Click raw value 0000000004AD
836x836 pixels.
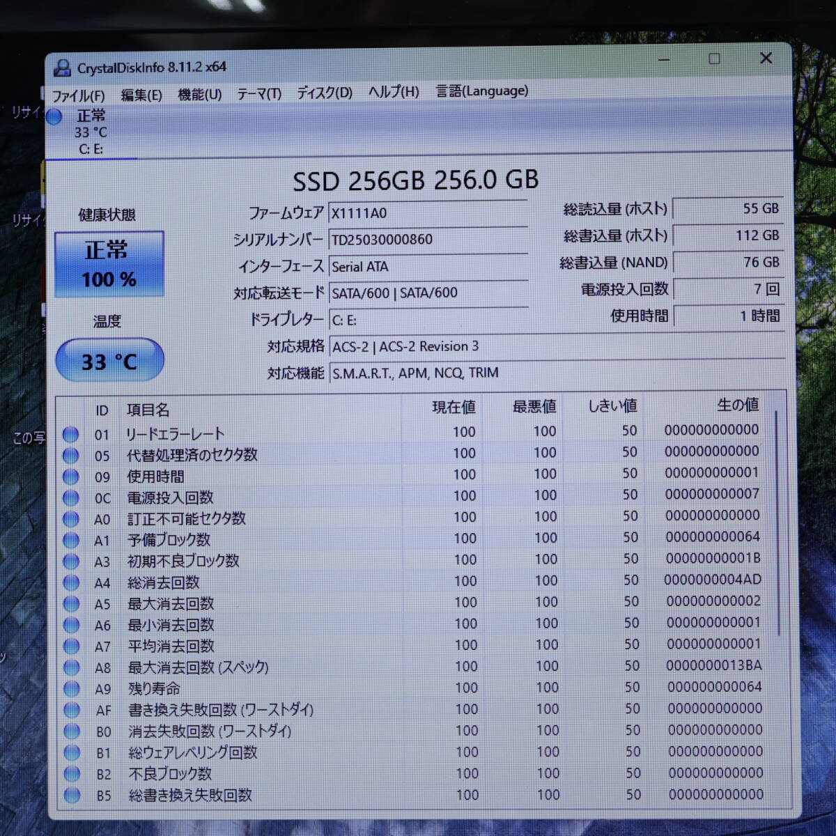713,580
